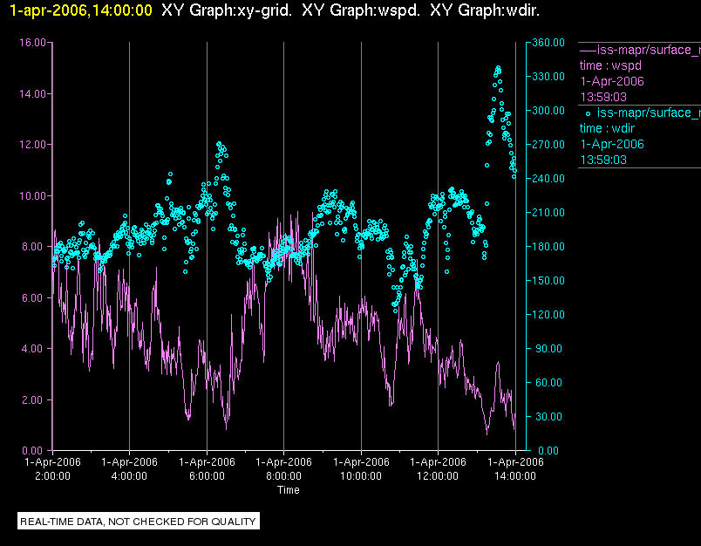Click the 330.00 right axis label
Viewport: 701px width, 546px height.
pyautogui.click(x=548, y=77)
